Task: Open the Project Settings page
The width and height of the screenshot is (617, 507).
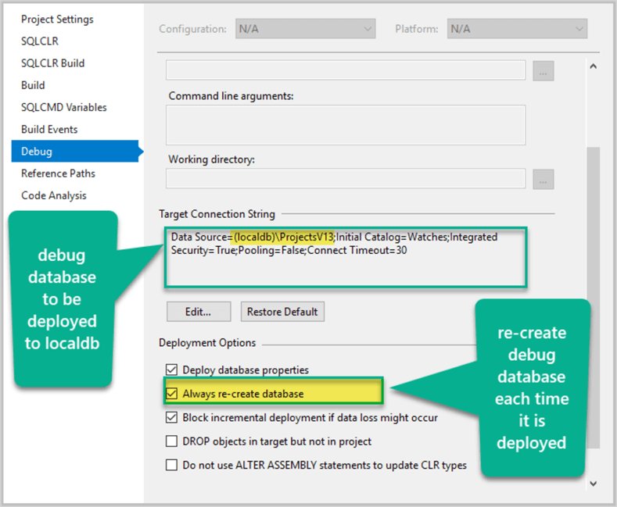Action: [57, 20]
